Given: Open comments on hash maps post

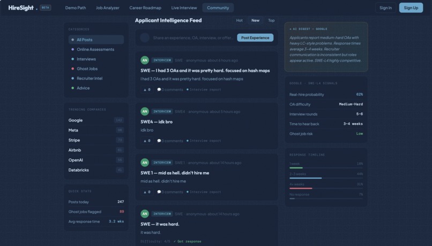Looking at the screenshot, I should (x=170, y=90).
